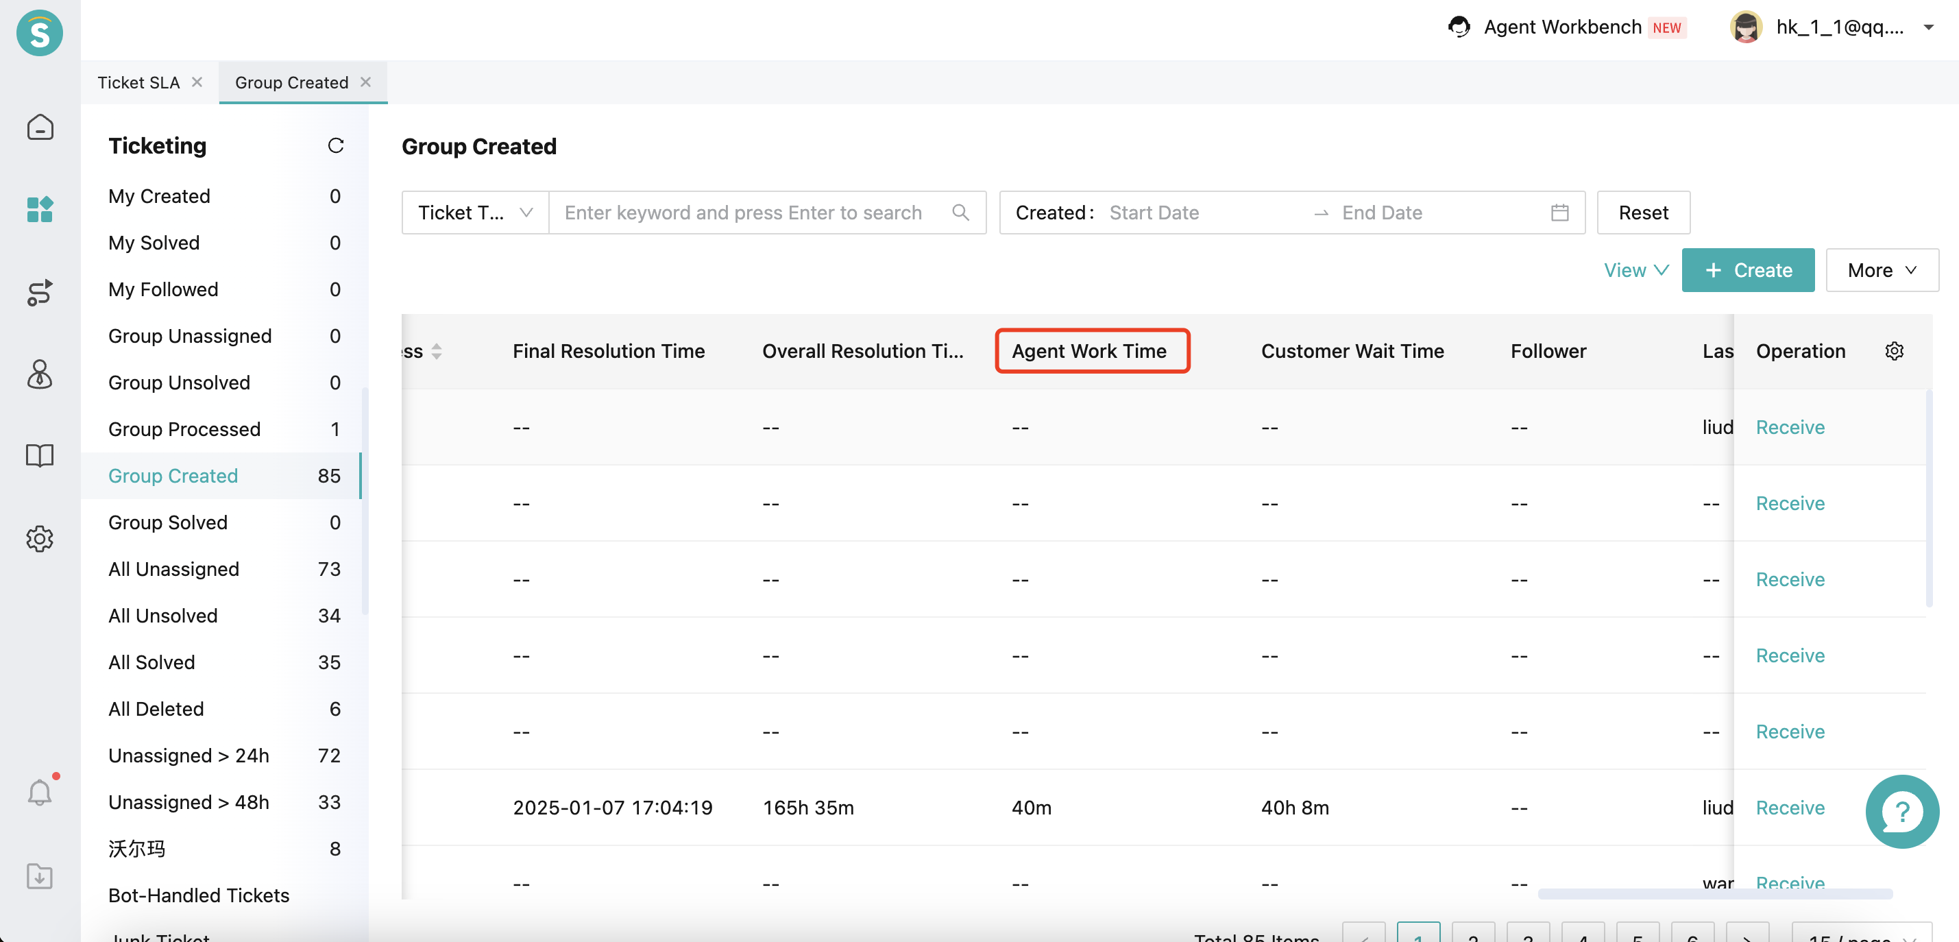Click the Final Resolution Time column header

pos(609,351)
